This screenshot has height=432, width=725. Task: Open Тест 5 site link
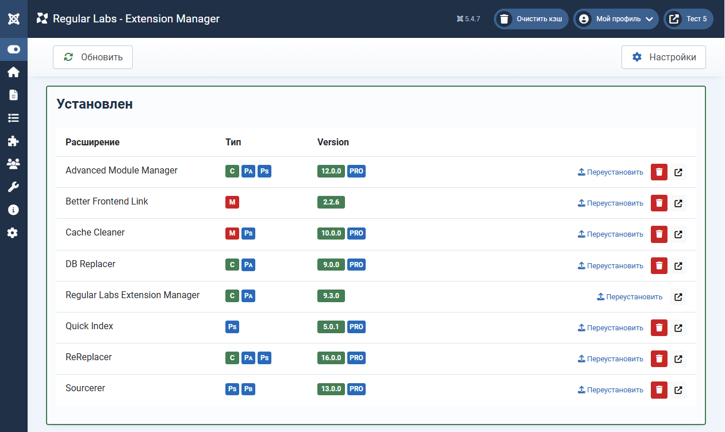[688, 19]
